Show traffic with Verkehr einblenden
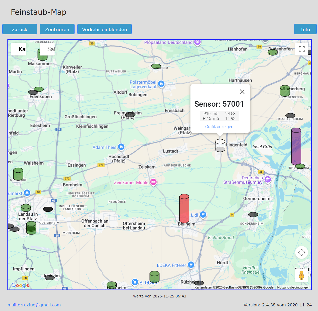 104,29
